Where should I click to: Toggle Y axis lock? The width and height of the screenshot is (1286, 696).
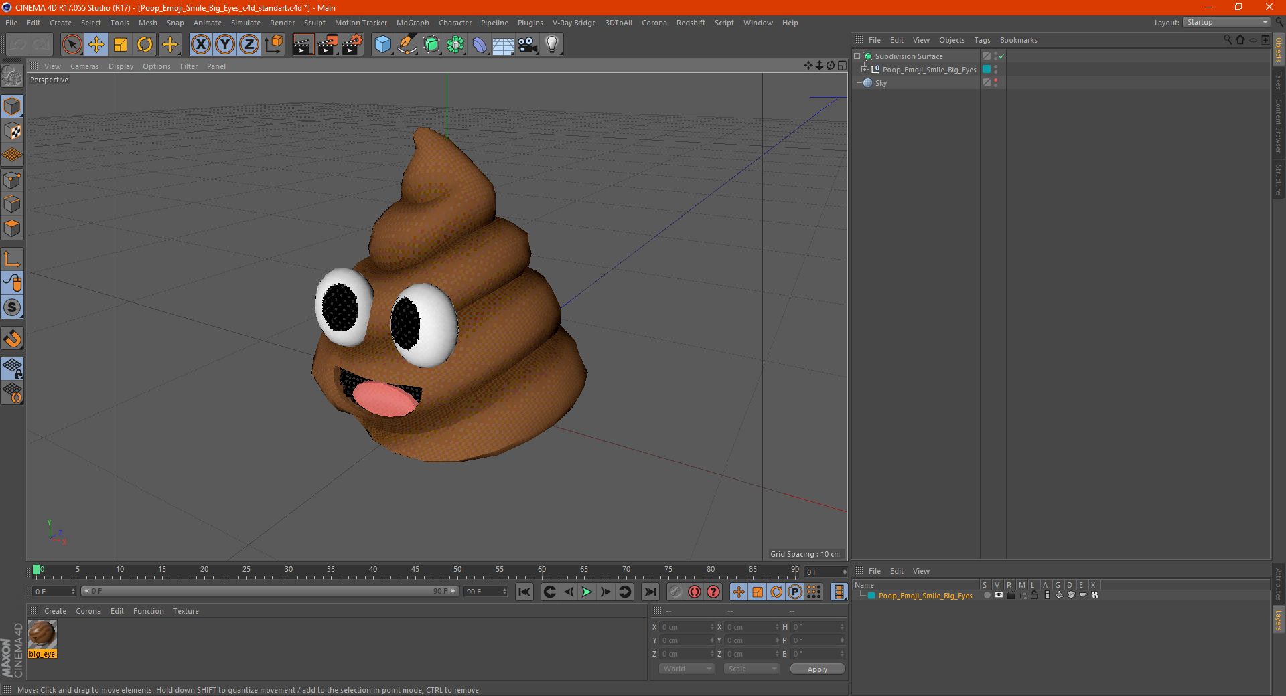click(225, 45)
